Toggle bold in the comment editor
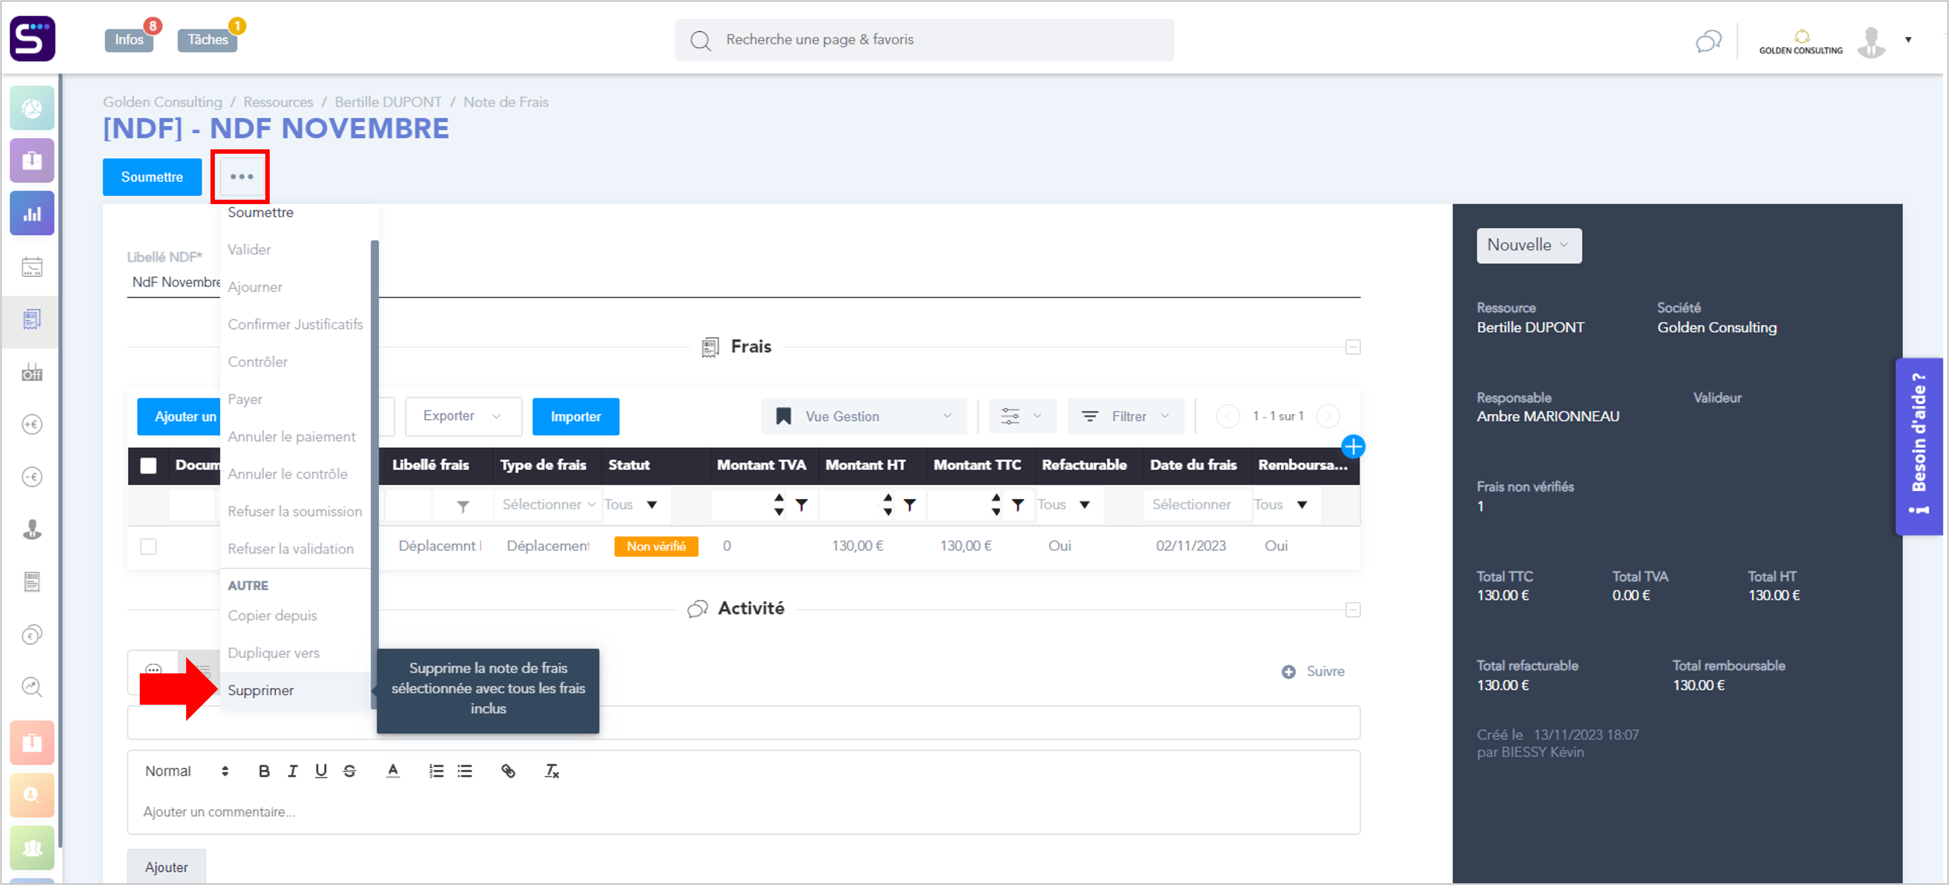The height and width of the screenshot is (885, 1949). click(263, 771)
